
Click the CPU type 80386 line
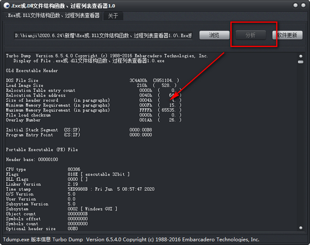tap(43, 169)
